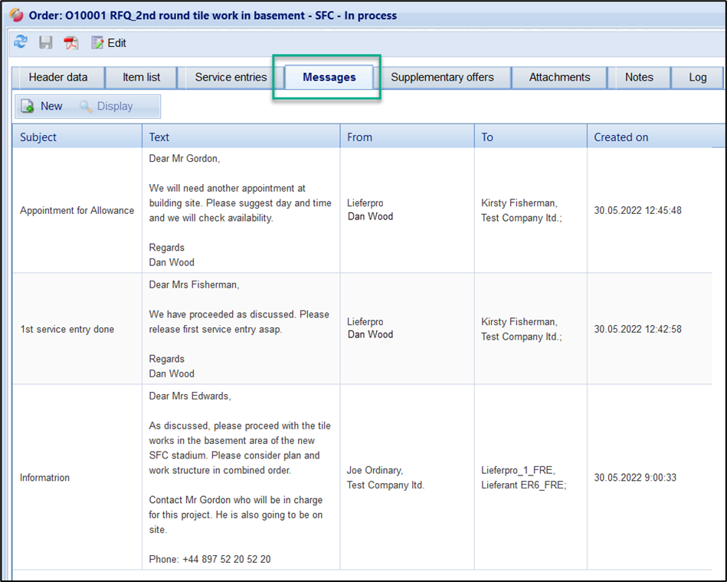Switch to the Attachments tab
Viewport: 727px width, 582px height.
point(559,77)
